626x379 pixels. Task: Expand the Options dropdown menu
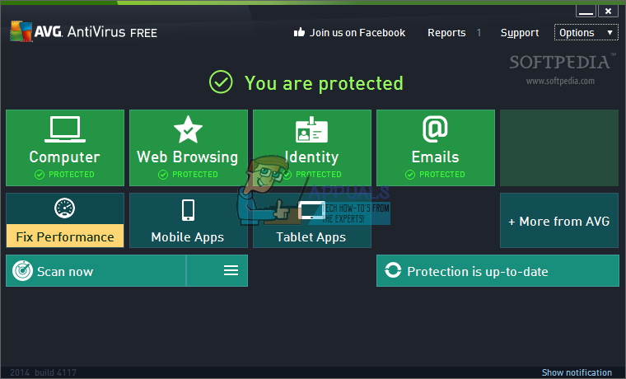(x=586, y=32)
